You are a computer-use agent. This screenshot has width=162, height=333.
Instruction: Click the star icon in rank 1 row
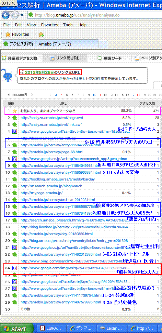(15, 111)
